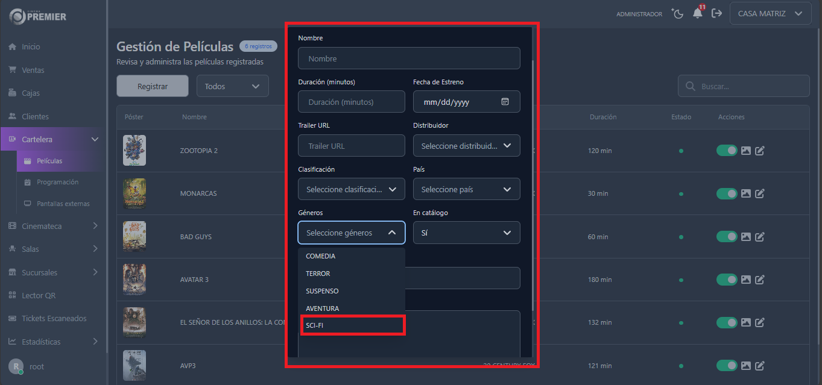Select SCI-FI from the genres list
Screen dimensions: 822x385
tap(352, 325)
